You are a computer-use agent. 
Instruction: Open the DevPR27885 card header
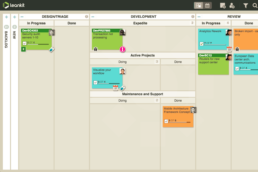coord(106,30)
